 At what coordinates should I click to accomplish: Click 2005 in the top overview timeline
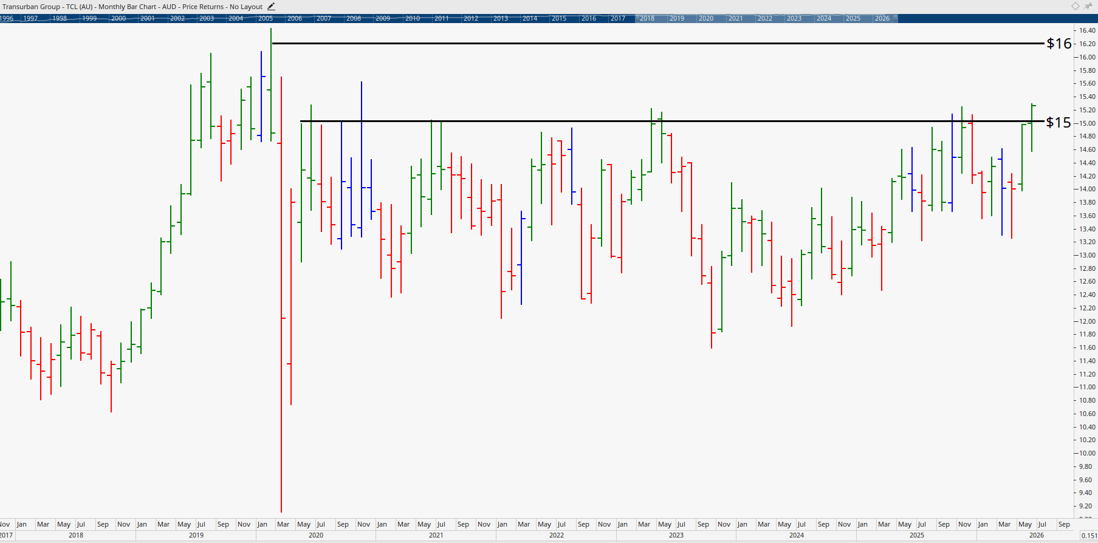pos(266,18)
